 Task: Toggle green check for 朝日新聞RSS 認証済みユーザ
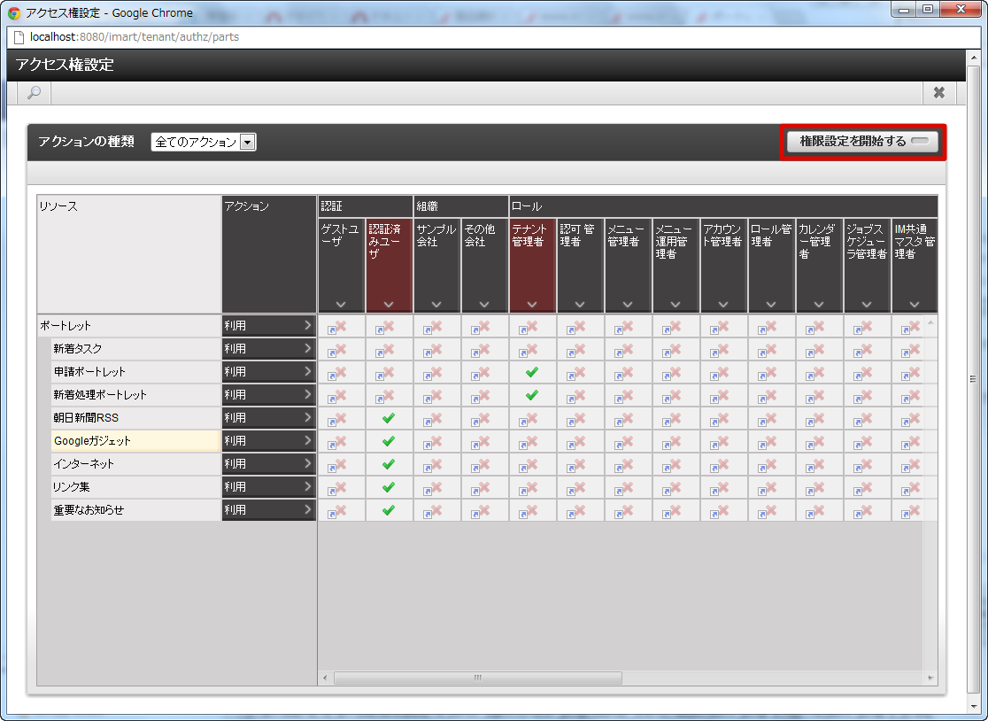pos(389,418)
